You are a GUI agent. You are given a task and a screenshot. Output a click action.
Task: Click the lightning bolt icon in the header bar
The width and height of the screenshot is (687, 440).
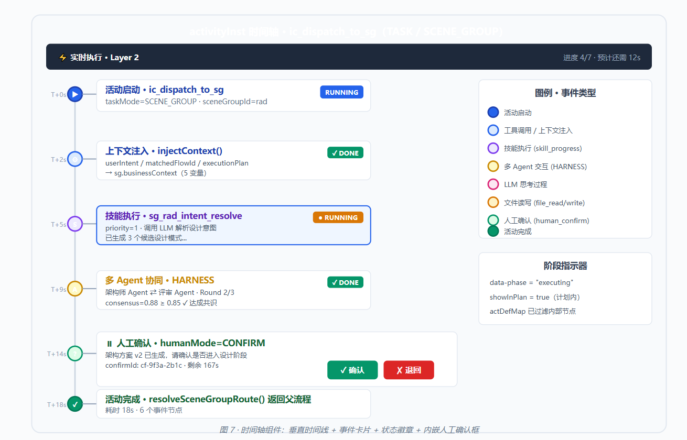coord(63,57)
